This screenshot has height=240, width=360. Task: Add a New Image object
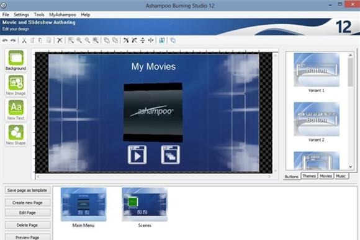point(16,85)
